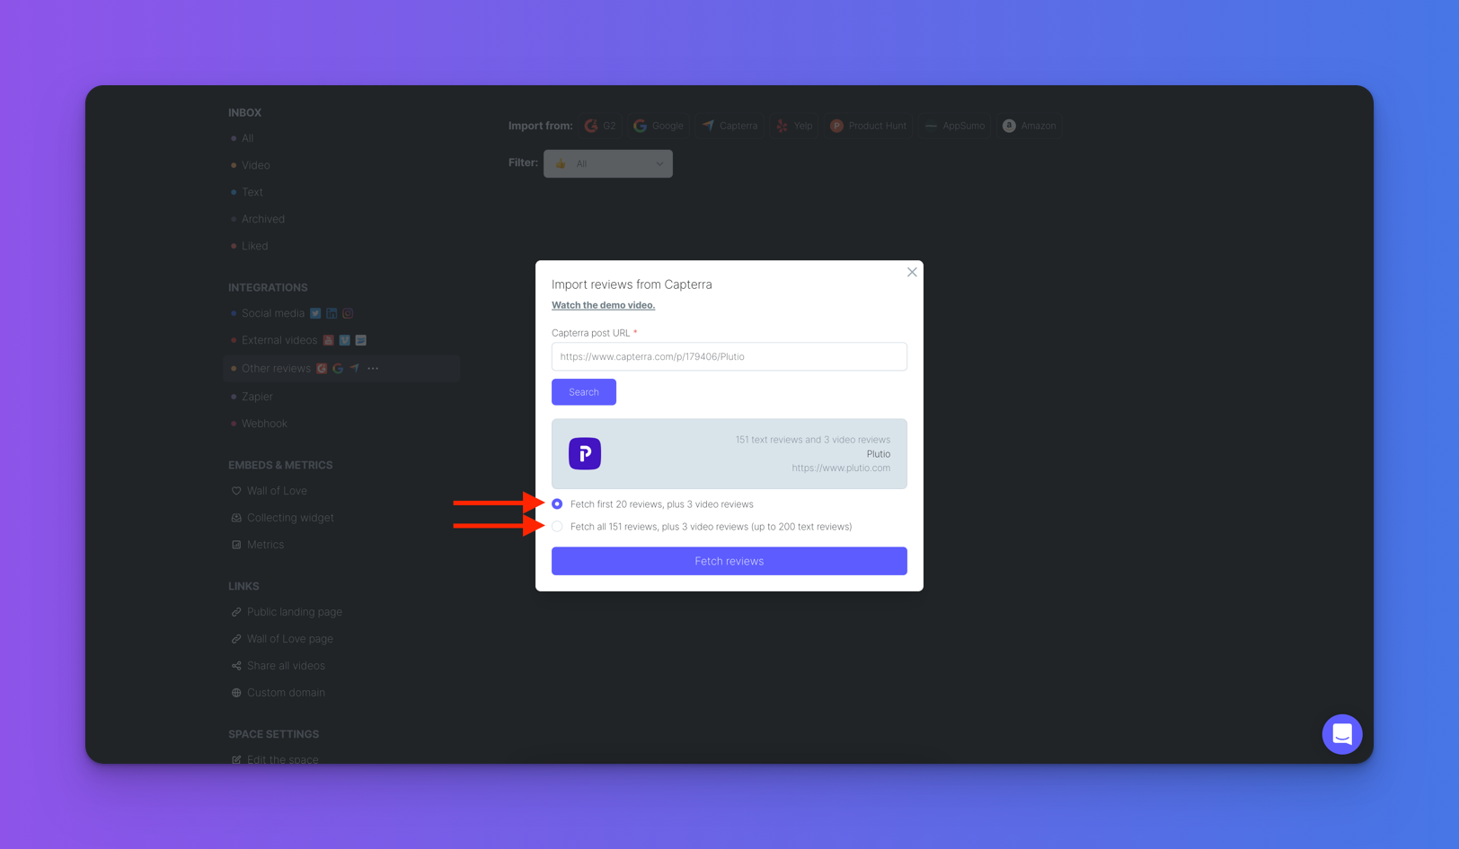Image resolution: width=1459 pixels, height=849 pixels.
Task: Import reviews from Product Hunt
Action: click(868, 126)
